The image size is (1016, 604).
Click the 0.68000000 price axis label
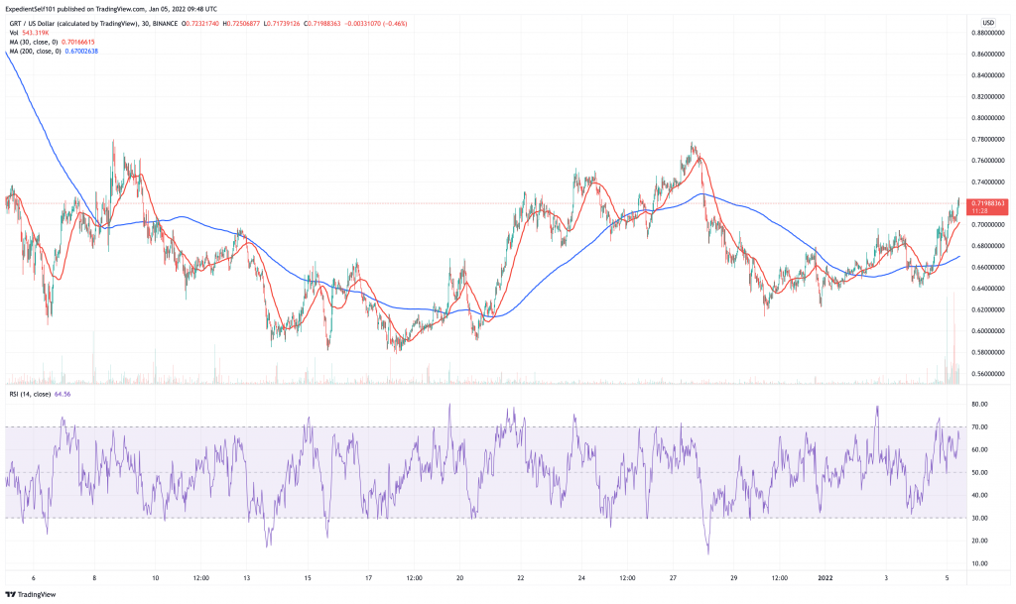(987, 246)
